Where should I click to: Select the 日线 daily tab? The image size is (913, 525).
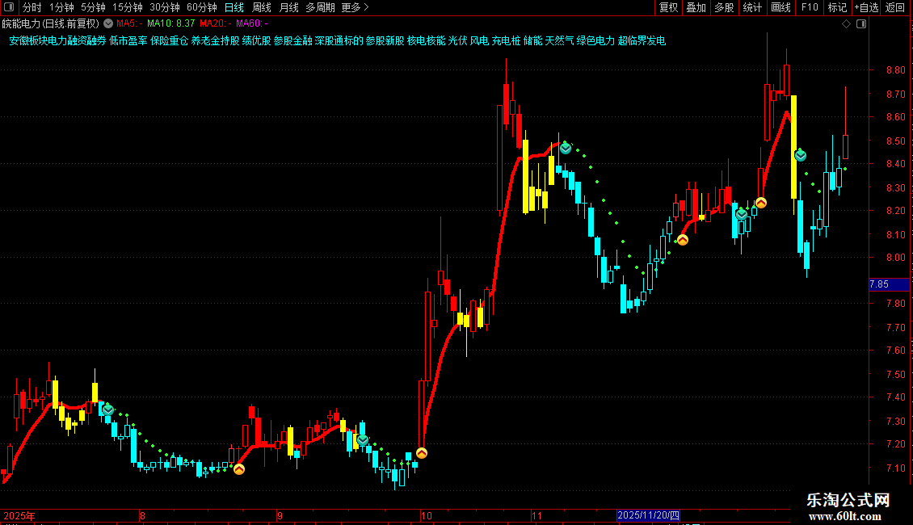coord(234,7)
